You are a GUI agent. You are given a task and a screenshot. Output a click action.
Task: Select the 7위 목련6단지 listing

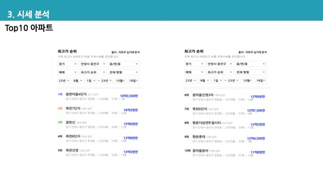pyautogui.click(x=225, y=111)
